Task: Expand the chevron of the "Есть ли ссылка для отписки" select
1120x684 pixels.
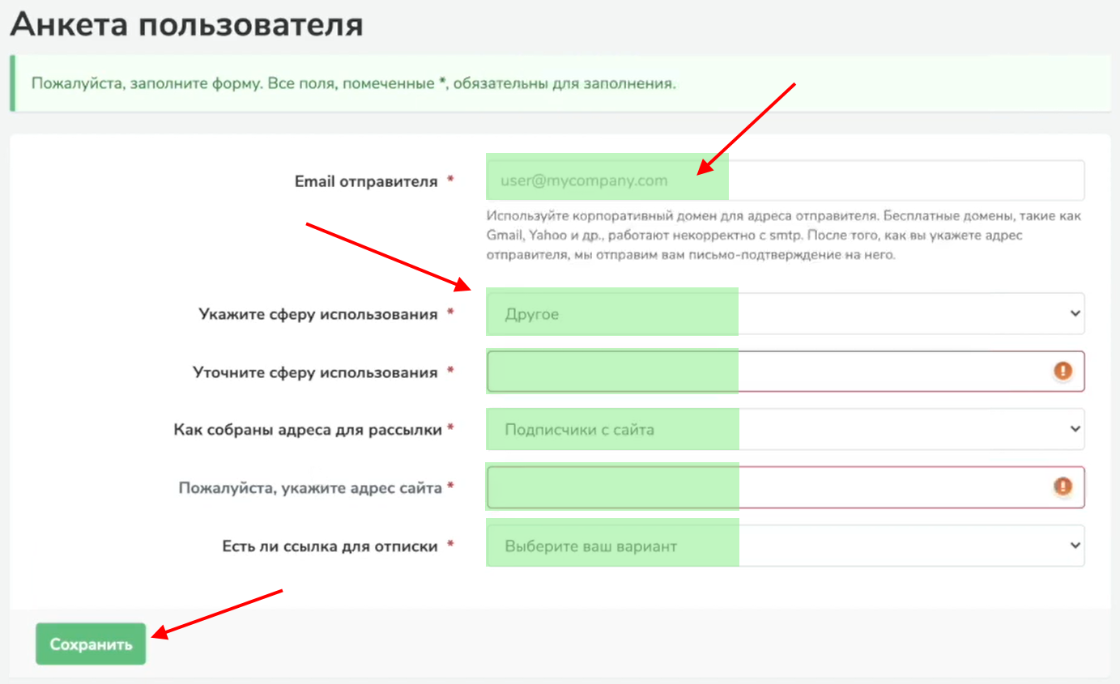Action: pyautogui.click(x=1075, y=546)
